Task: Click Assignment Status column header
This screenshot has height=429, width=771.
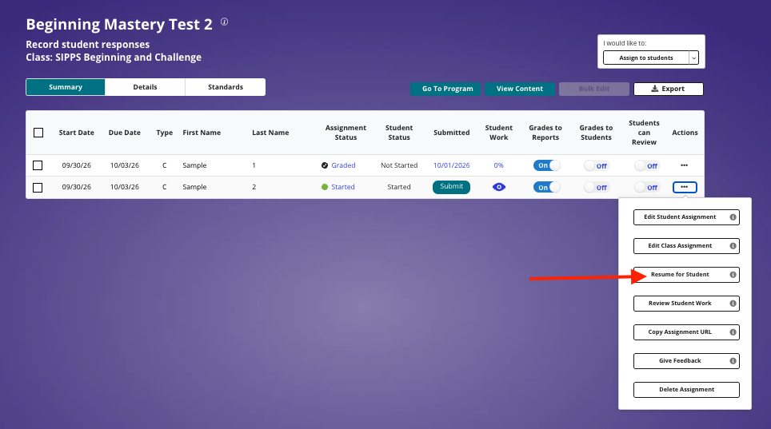Action: click(x=346, y=133)
